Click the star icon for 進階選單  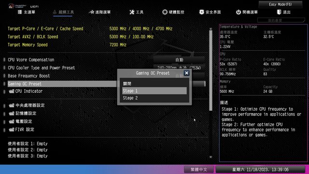tap(91, 12)
